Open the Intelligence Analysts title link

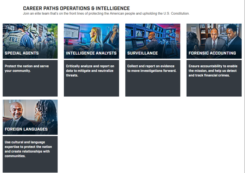[91, 53]
